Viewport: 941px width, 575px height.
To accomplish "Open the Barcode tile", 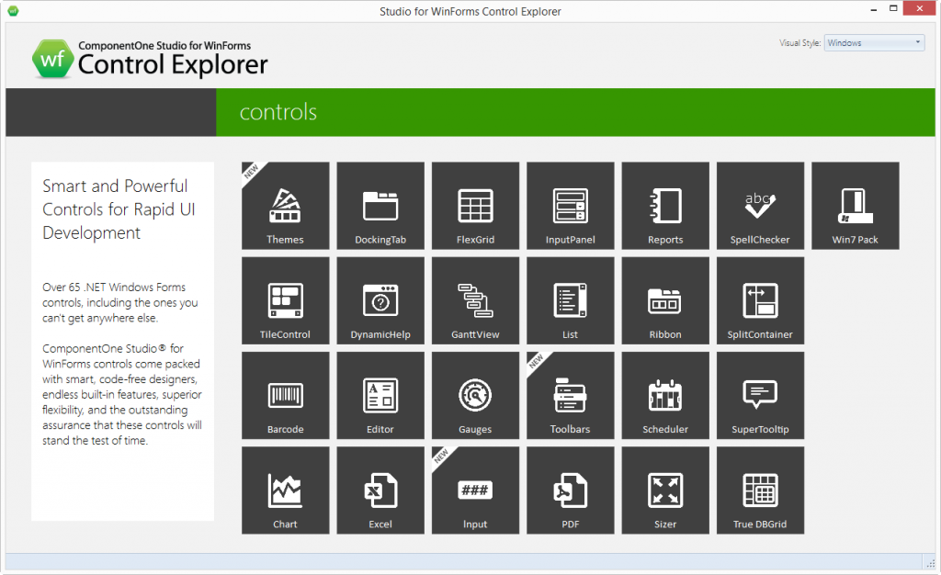I will 285,396.
